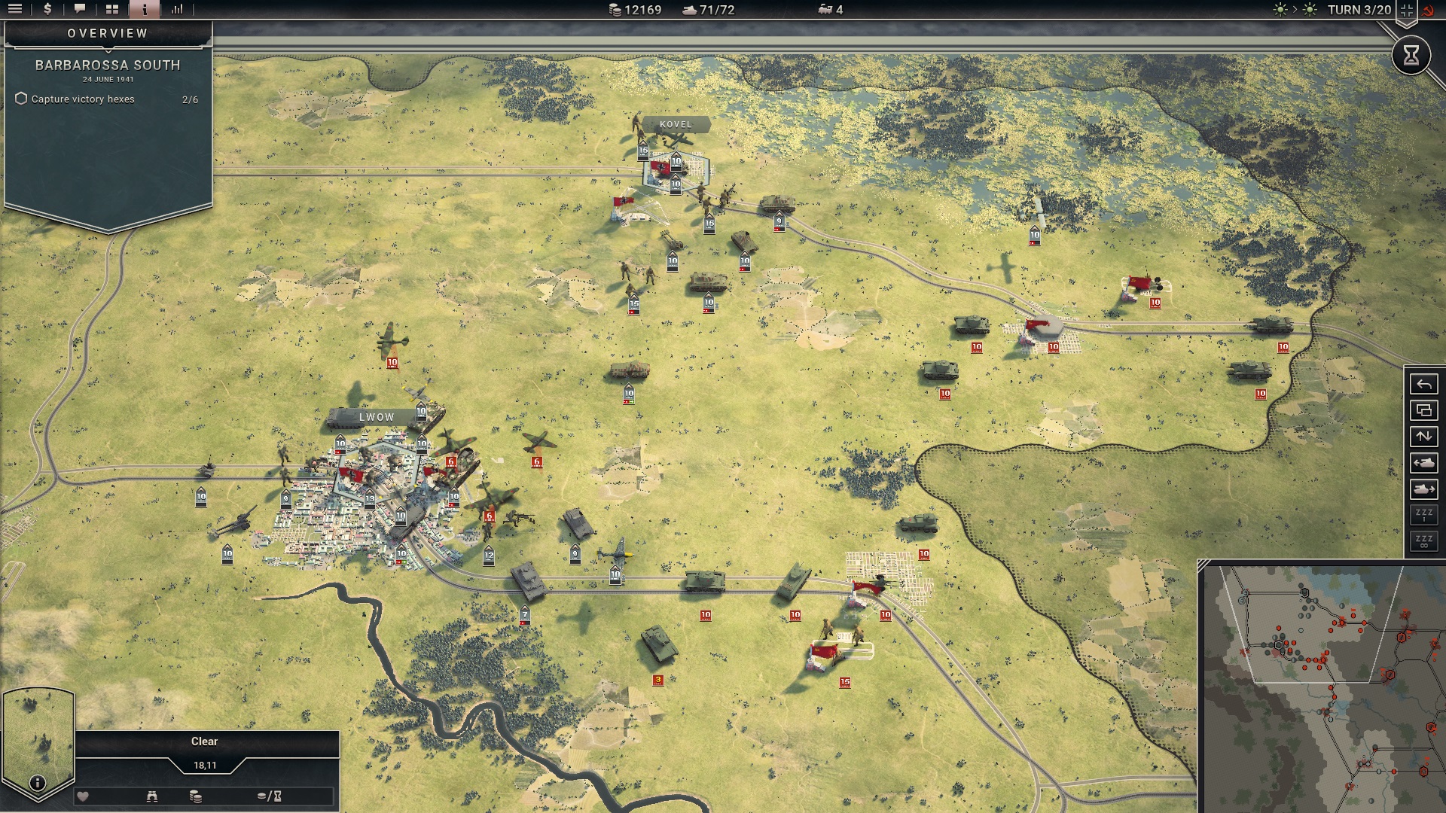Click the heart icon in terrain bar
The width and height of the screenshot is (1446, 813).
[83, 796]
